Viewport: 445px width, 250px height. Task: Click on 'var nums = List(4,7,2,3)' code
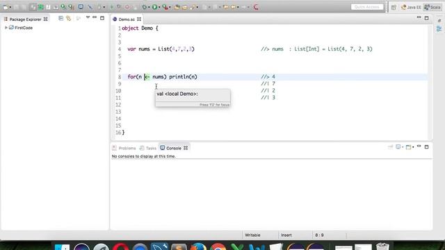(161, 49)
